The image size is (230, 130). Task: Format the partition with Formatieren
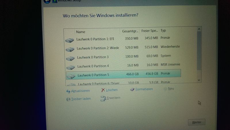[144, 89]
